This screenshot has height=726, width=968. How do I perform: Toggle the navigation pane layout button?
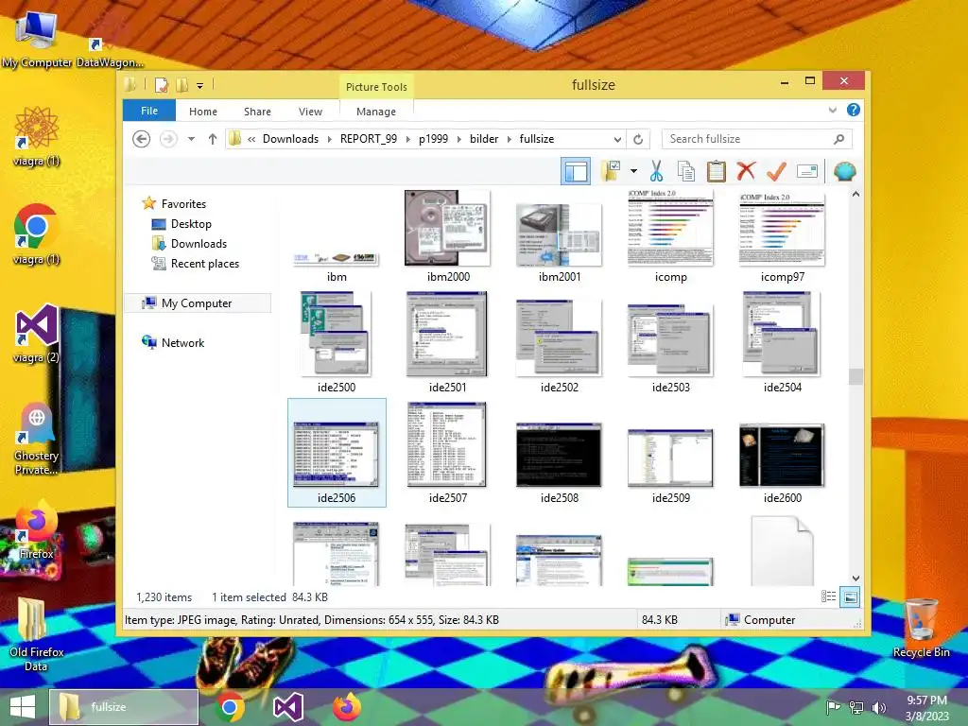coord(576,171)
